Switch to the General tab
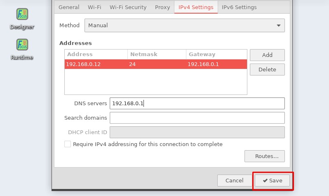Viewport: 329px width, 196px height. (69, 7)
